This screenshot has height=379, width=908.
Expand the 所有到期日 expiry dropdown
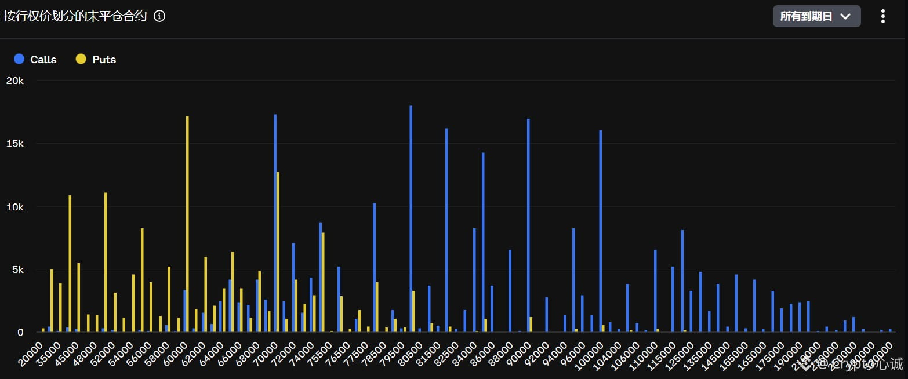tap(816, 16)
